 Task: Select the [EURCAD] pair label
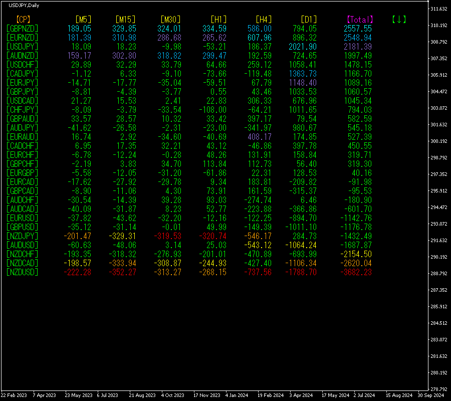pyautogui.click(x=22, y=182)
